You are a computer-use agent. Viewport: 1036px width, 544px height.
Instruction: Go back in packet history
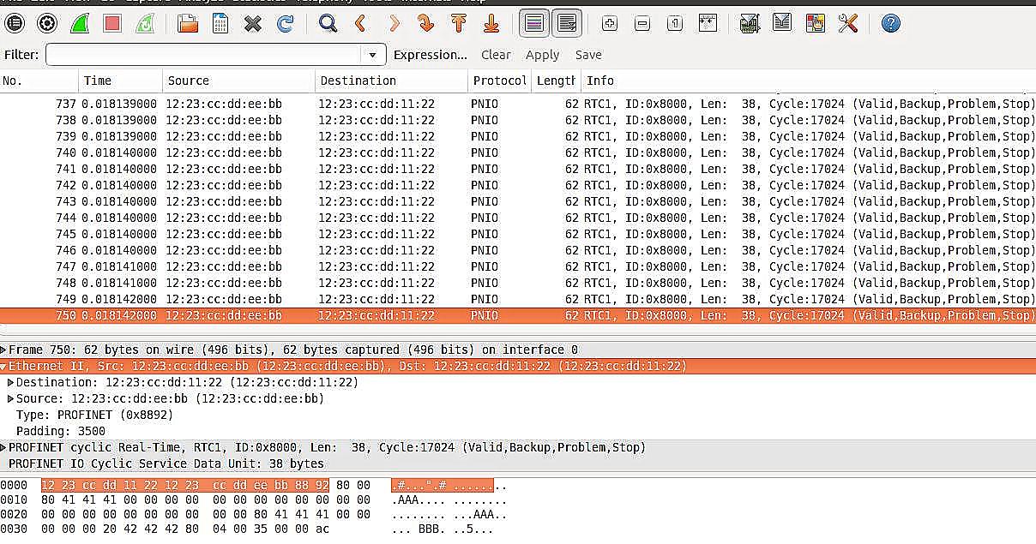(x=360, y=23)
